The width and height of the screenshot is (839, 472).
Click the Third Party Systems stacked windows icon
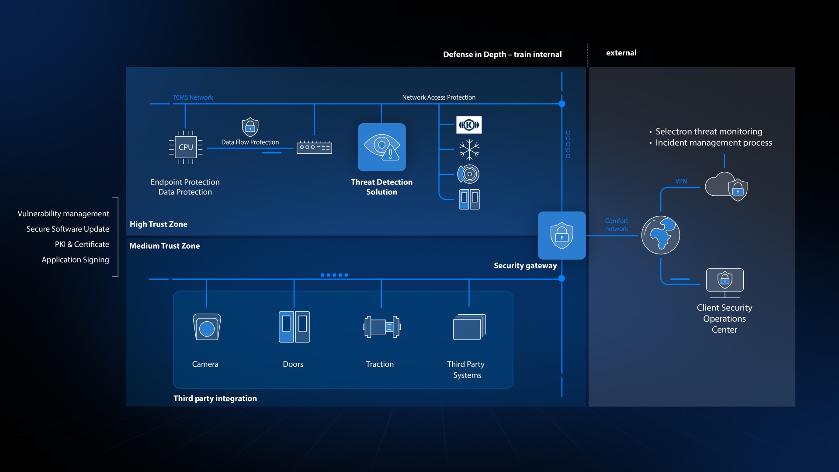[469, 327]
